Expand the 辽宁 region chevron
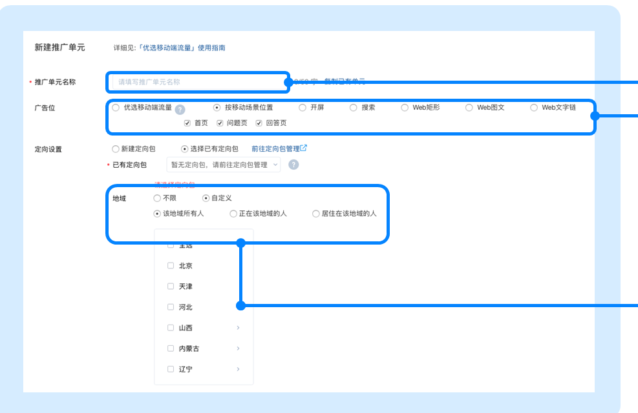 tap(238, 369)
